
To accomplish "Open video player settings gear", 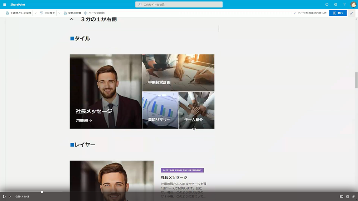I will pyautogui.click(x=348, y=196).
